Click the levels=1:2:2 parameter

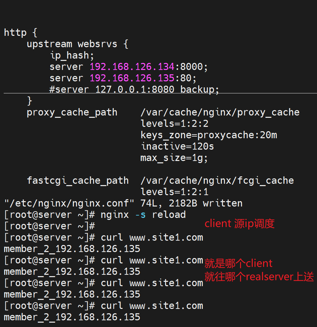[x=174, y=124]
